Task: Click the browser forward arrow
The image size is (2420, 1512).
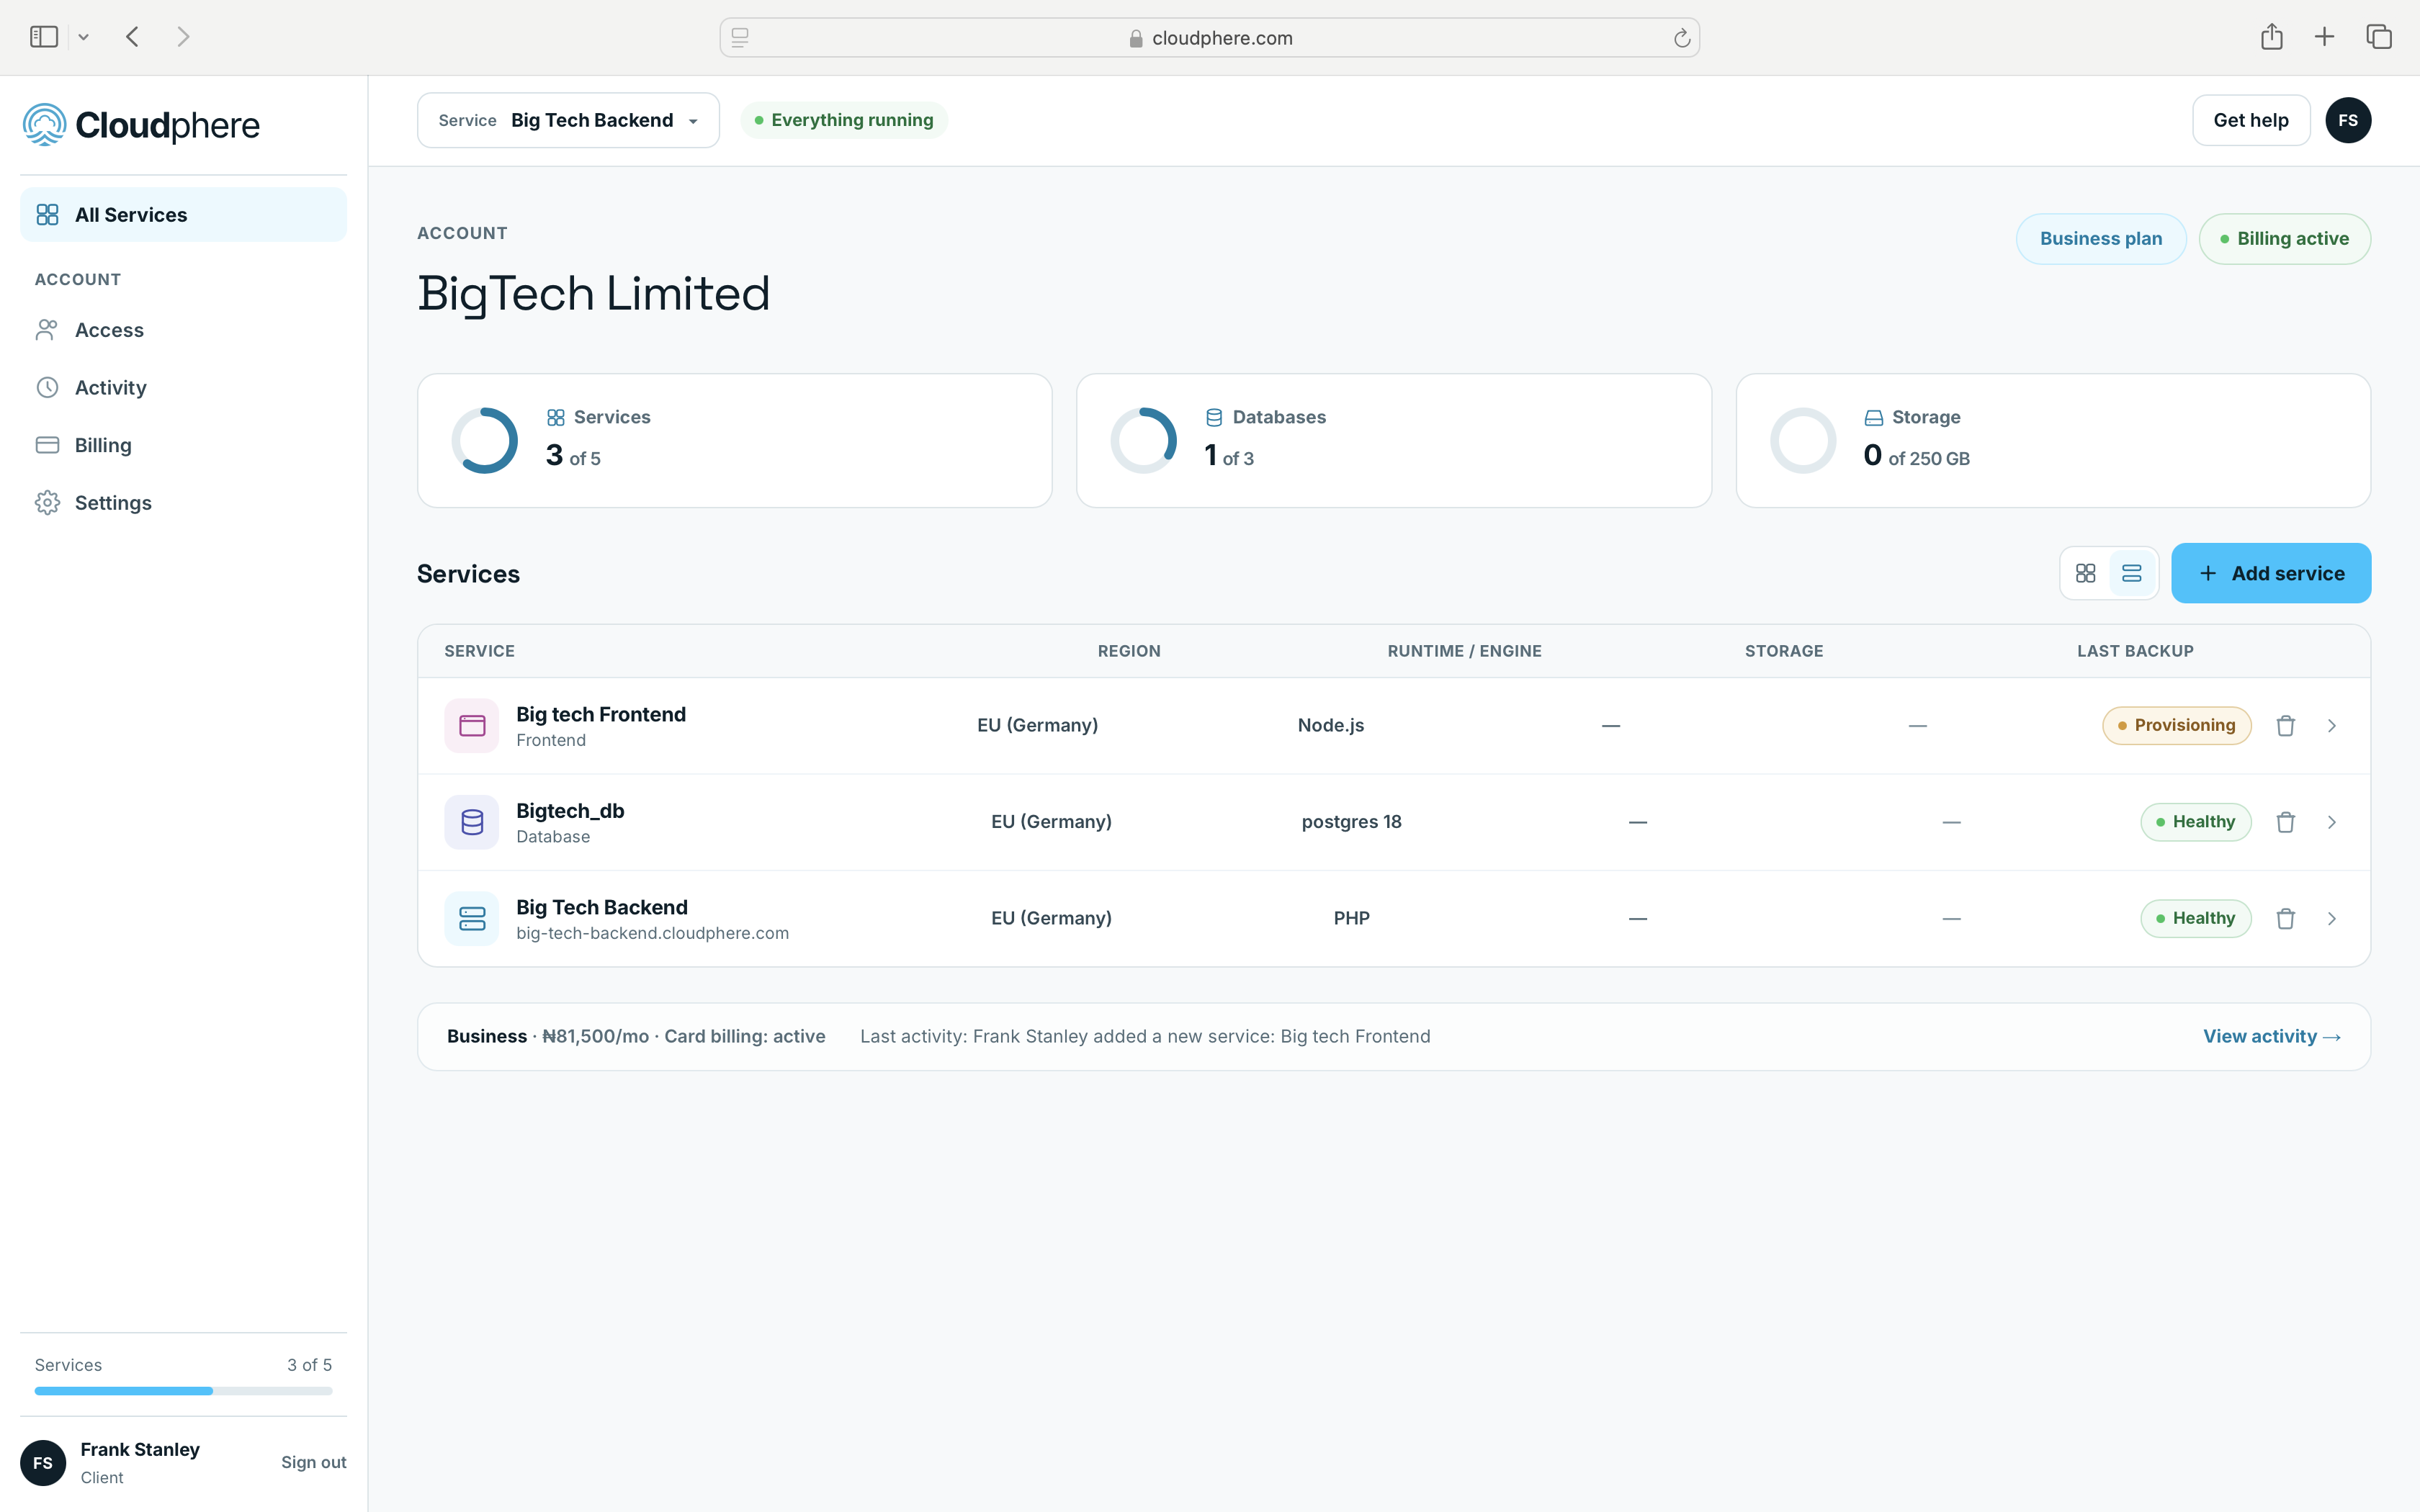Action: [183, 37]
